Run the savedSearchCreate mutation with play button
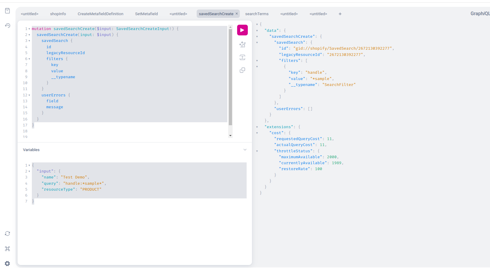Image resolution: width=490 pixels, height=268 pixels. click(x=242, y=30)
